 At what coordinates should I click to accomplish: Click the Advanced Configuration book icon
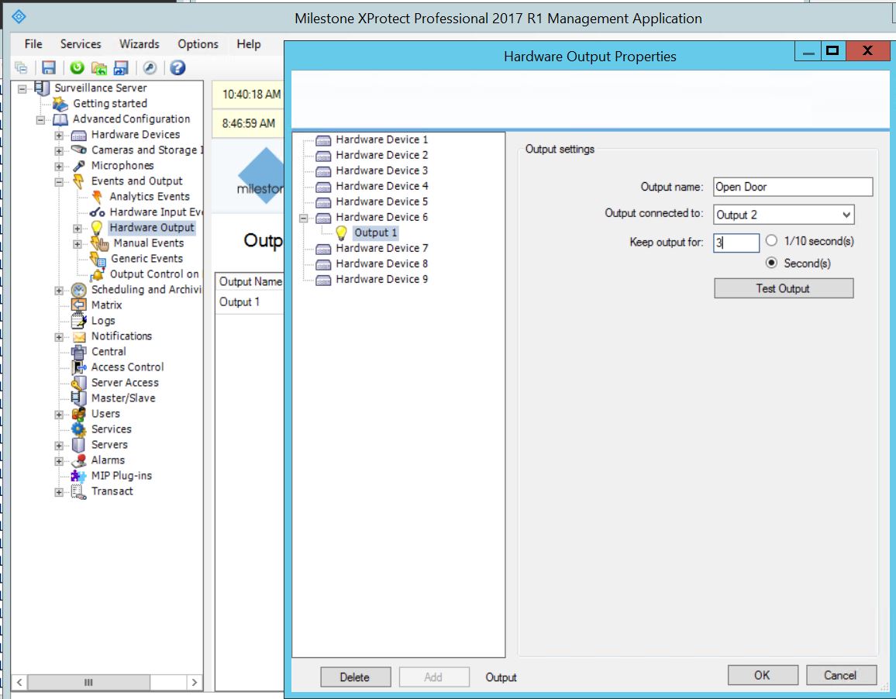click(x=60, y=119)
